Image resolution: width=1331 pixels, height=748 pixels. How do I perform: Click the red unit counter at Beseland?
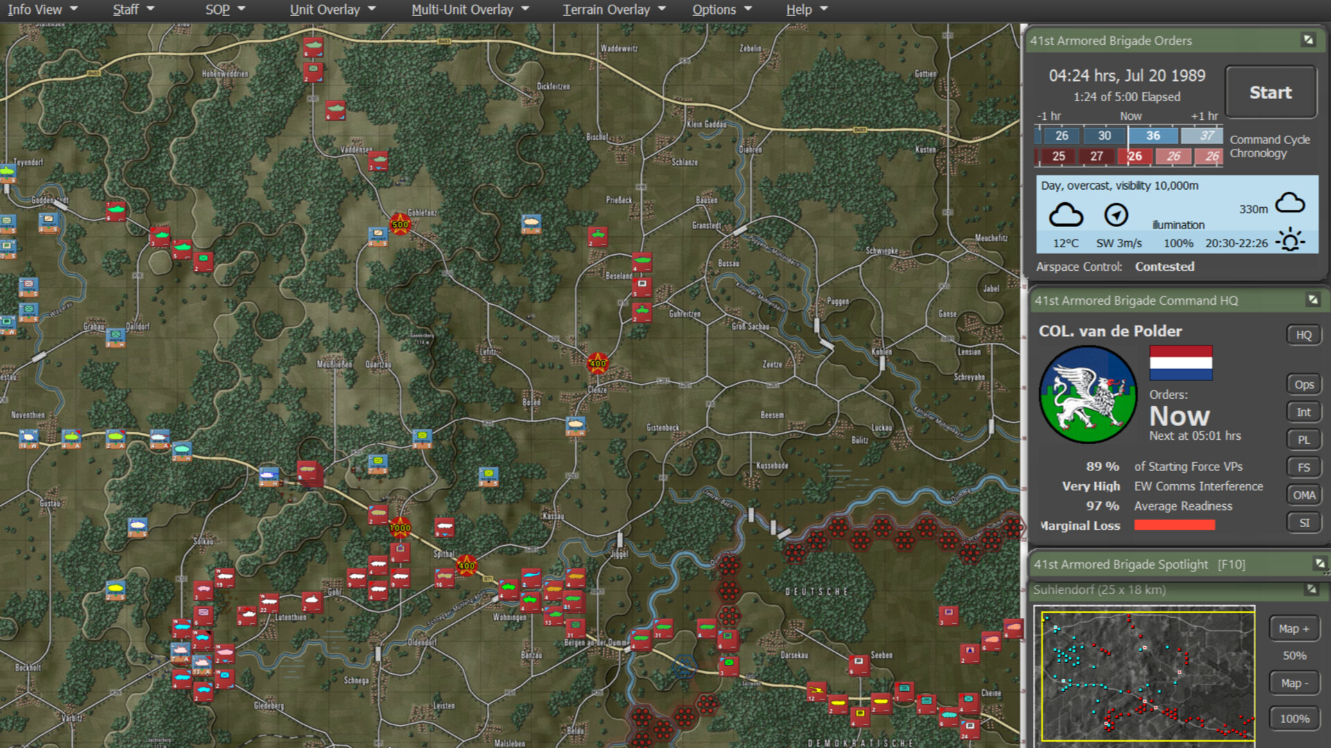pyautogui.click(x=642, y=262)
